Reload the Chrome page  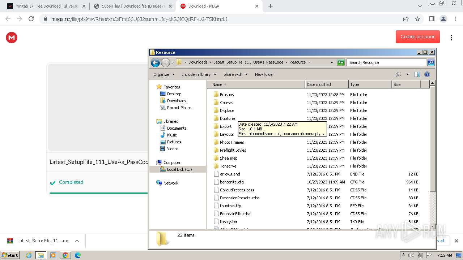point(31,19)
